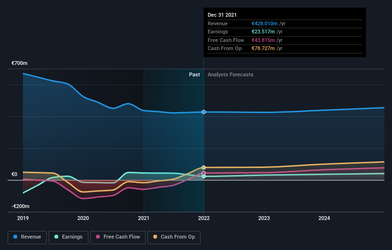Click the Analysts Forecasts label
The width and height of the screenshot is (392, 250).
230,75
